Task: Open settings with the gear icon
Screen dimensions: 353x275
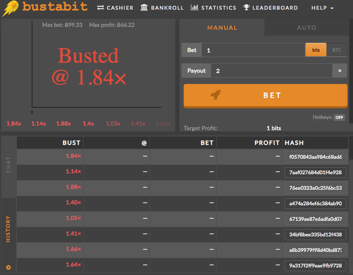Action: pos(8,267)
